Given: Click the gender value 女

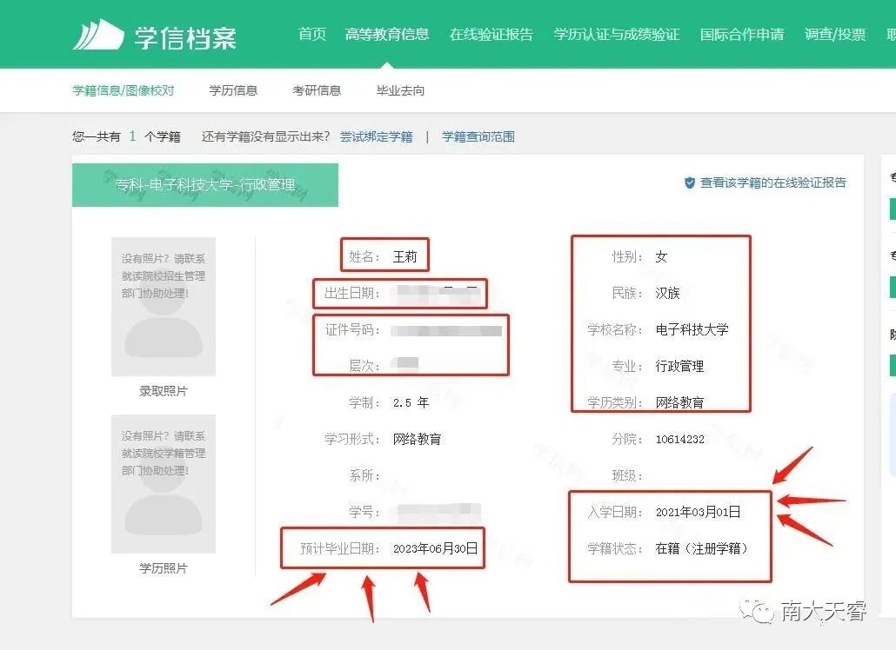Looking at the screenshot, I should (661, 257).
